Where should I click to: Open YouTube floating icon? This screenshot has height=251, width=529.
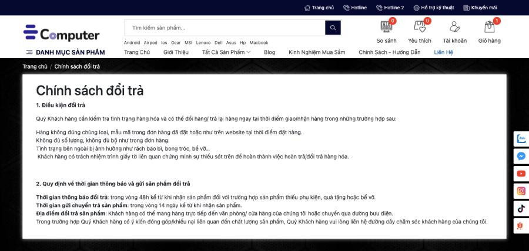(x=521, y=174)
